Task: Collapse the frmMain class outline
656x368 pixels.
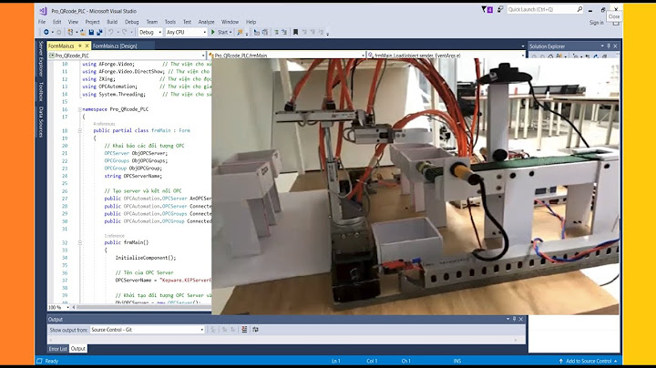Action: pyautogui.click(x=80, y=130)
